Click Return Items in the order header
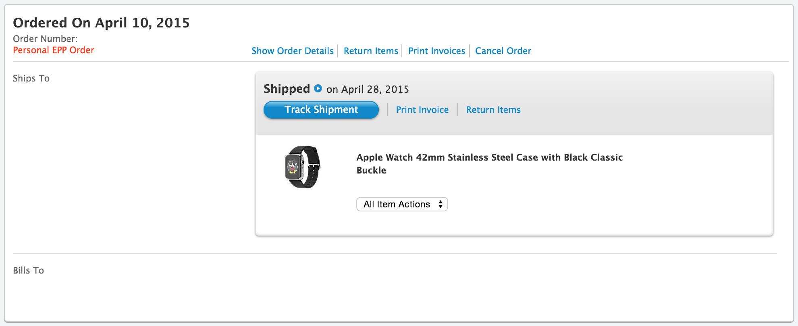This screenshot has height=326, width=798. click(x=371, y=51)
